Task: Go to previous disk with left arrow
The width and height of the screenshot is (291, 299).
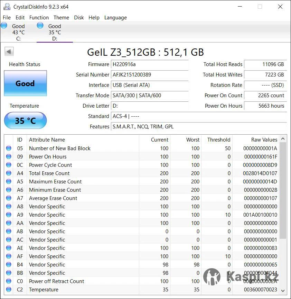Action: pos(9,52)
